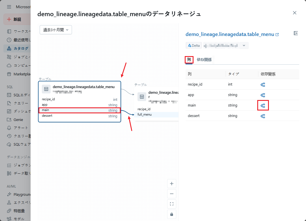
Task: Open the hamburger navigation menu
Action: click(x=9, y=7)
